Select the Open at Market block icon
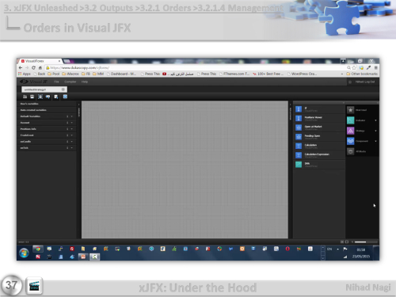The height and width of the screenshot is (297, 396). point(299,128)
